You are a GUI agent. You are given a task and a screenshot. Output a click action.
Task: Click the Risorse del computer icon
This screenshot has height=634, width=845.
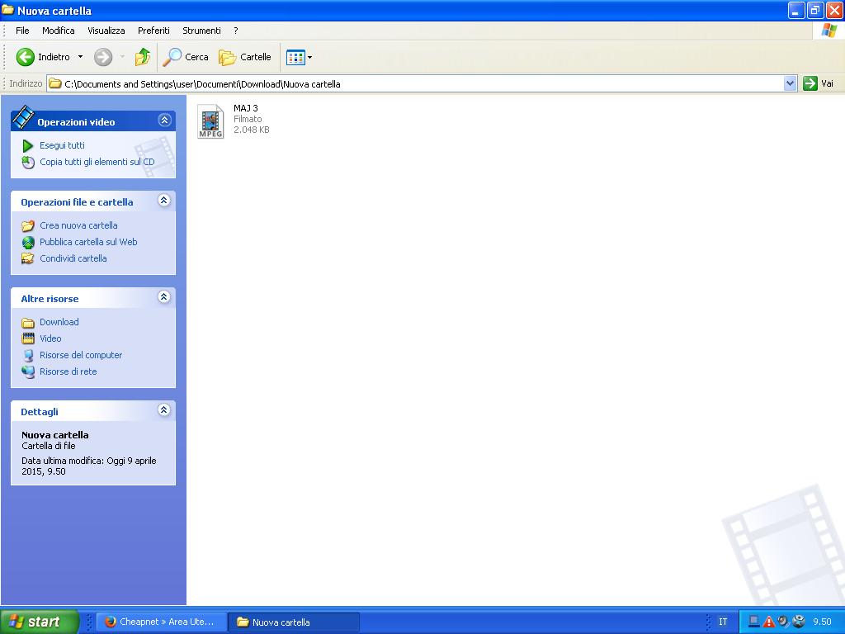[x=28, y=355]
